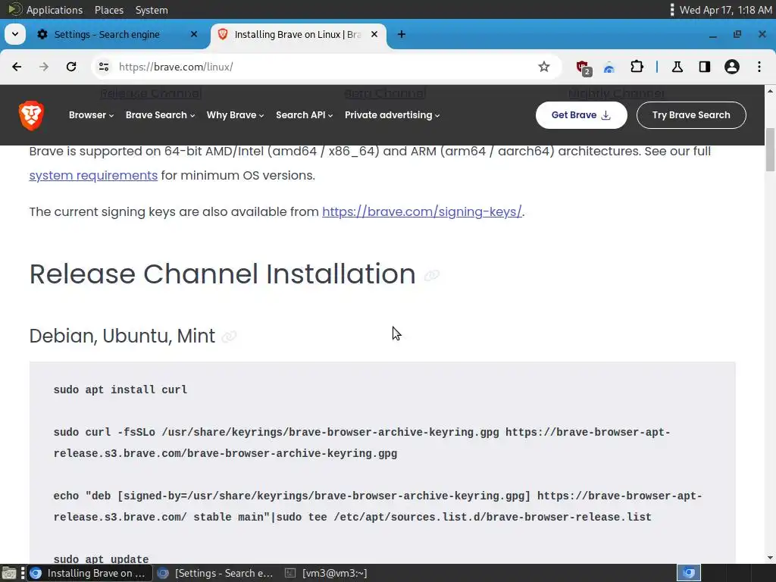The width and height of the screenshot is (776, 582).
Task: Expand the Browser navigation menu
Action: (x=91, y=115)
